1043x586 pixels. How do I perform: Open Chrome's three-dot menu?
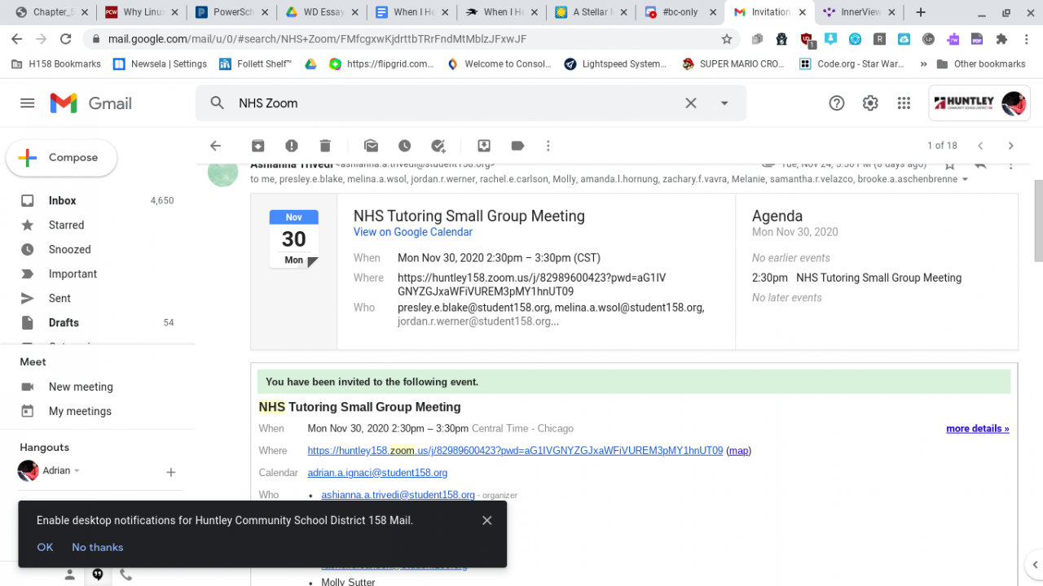coord(1028,39)
